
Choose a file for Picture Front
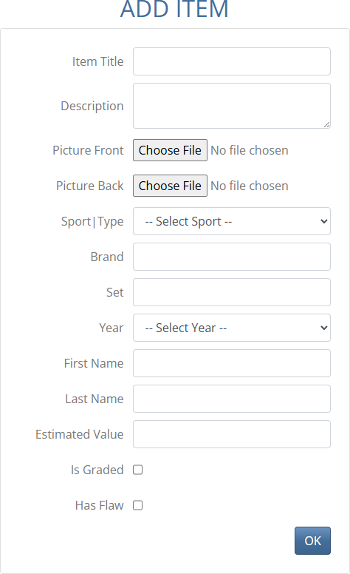tap(170, 150)
